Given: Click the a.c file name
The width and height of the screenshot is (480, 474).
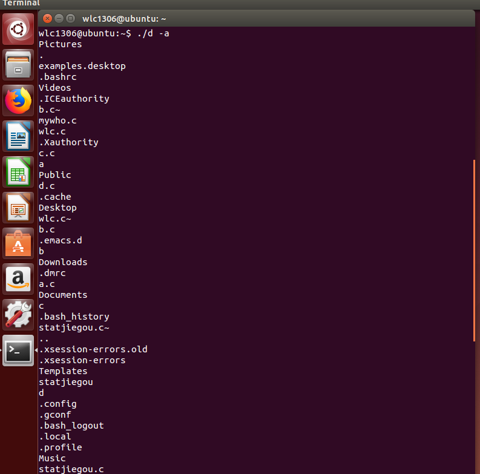Looking at the screenshot, I should 47,284.
